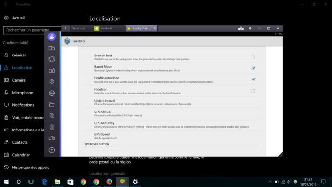This screenshot has width=332, height=187.
Task: Open the BlueStacks help question mark icon
Action: pyautogui.click(x=52, y=150)
